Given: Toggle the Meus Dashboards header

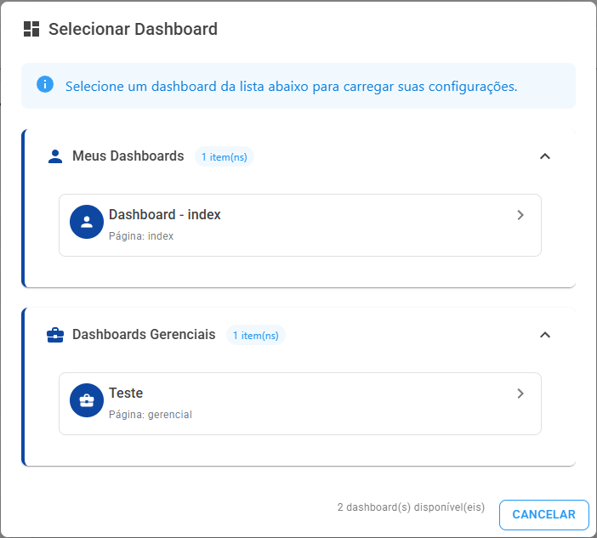Looking at the screenshot, I should (300, 156).
